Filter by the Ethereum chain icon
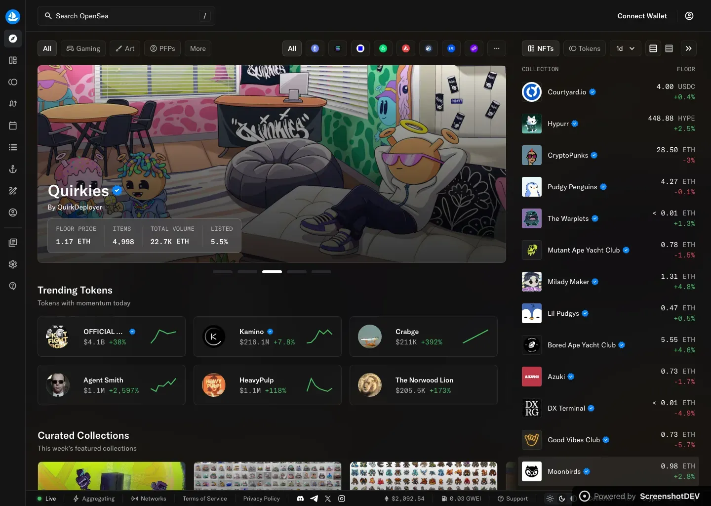Screen dimensions: 711x506 315,48
